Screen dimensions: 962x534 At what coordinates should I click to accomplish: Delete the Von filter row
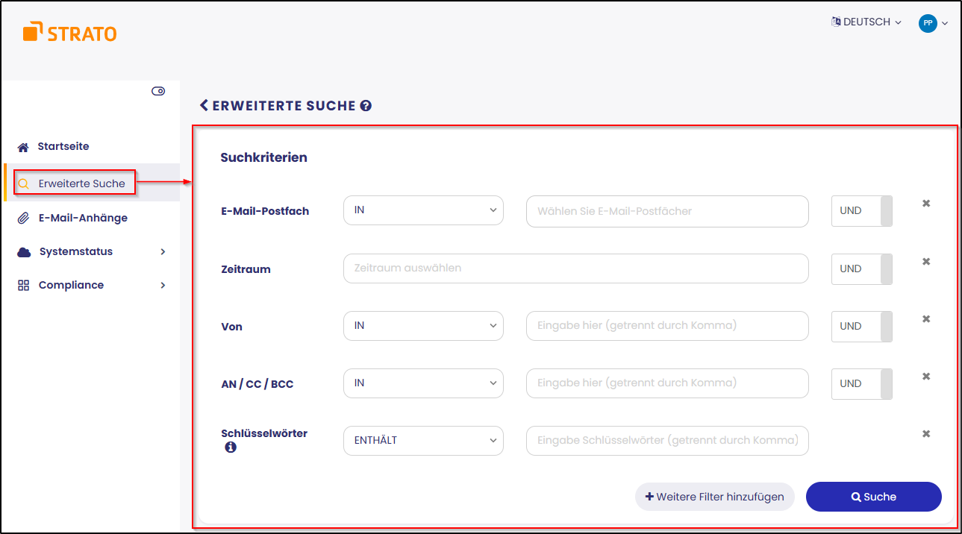click(926, 319)
